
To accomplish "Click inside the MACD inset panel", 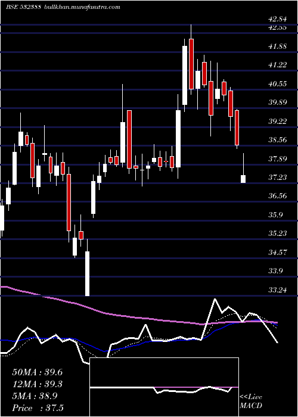I will pos(164,387).
